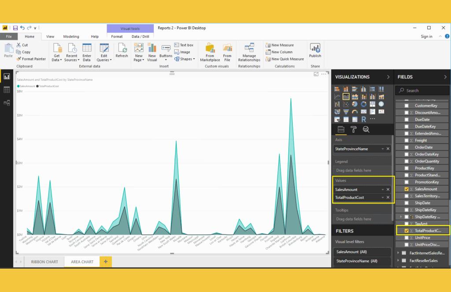This screenshot has width=451, height=292.
Task: Switch to the Modeling ribbon tab
Action: coord(71,37)
